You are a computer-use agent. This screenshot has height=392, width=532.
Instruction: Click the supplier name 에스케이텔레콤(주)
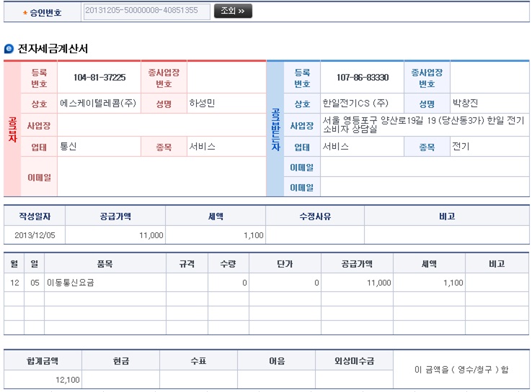[x=98, y=104]
